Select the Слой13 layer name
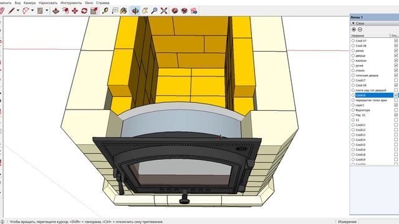Viewport: 399px width, 224px height. pos(360,135)
